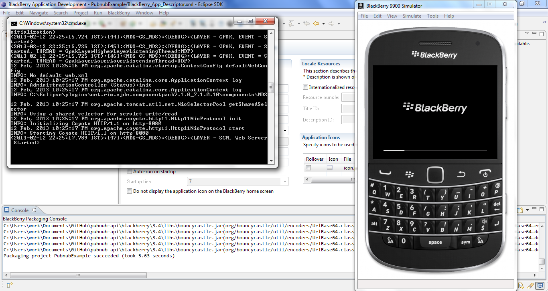
Task: Check Do not display the application icon
Action: click(129, 191)
